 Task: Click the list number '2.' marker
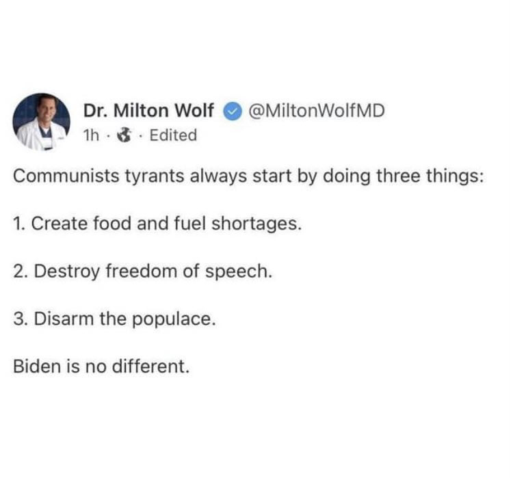pyautogui.click(x=21, y=271)
